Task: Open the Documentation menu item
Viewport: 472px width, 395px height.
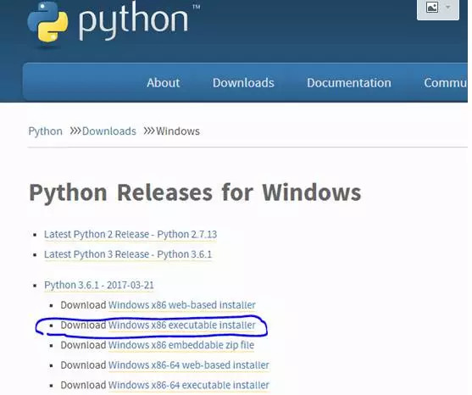Action: click(349, 83)
